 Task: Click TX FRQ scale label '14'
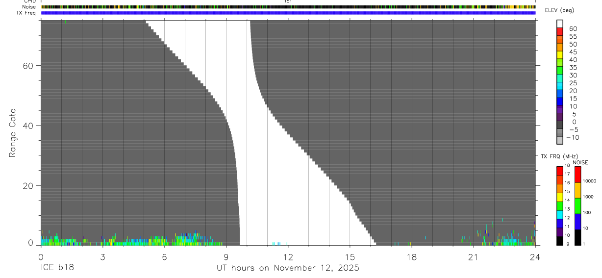click(567, 200)
